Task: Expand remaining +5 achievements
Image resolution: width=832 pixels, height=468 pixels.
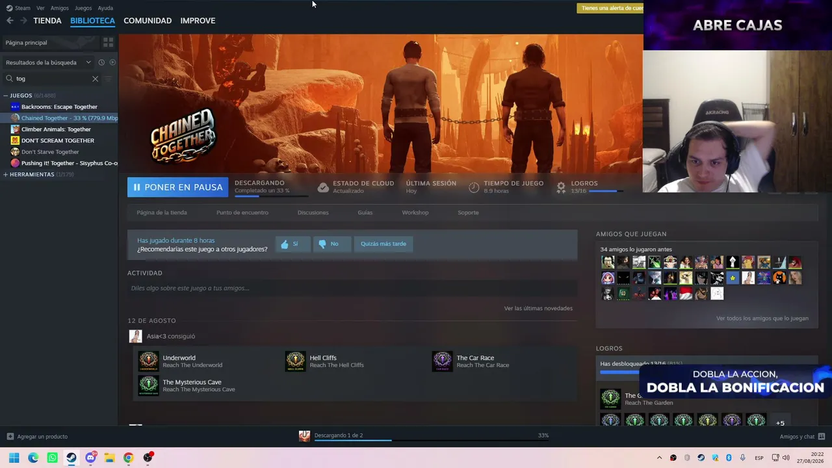Action: tap(780, 422)
